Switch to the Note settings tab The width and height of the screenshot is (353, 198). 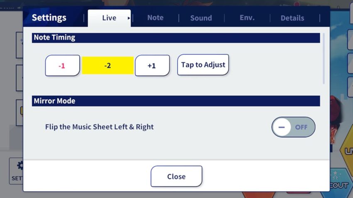(x=155, y=18)
